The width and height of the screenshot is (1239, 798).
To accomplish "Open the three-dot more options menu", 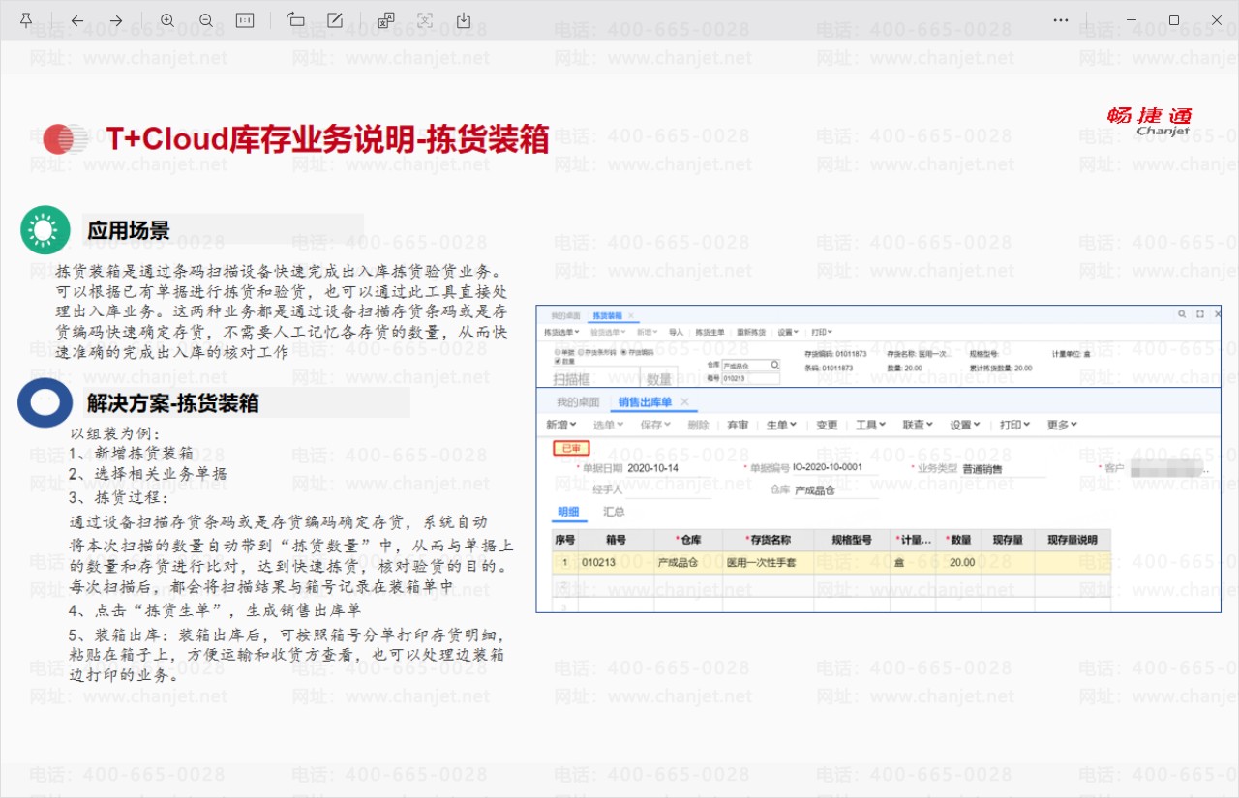I will [x=1061, y=20].
